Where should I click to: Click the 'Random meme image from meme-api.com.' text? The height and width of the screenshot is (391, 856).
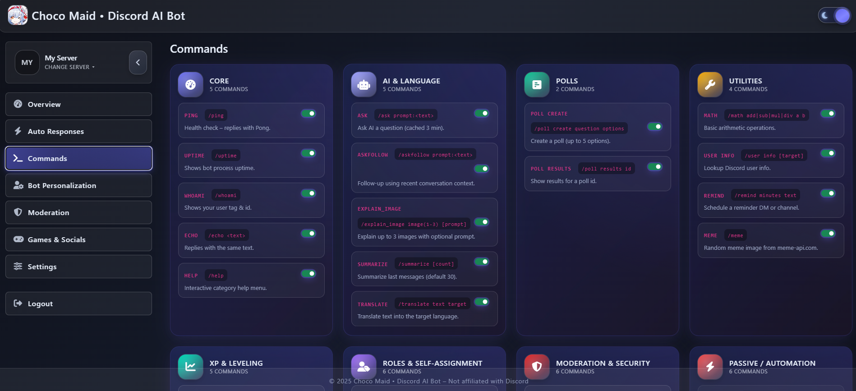click(761, 248)
